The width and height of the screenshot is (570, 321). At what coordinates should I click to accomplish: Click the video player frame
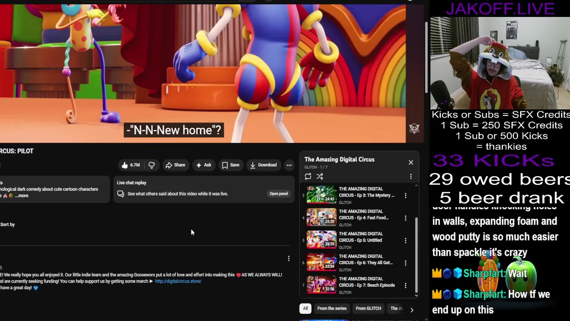click(x=203, y=74)
